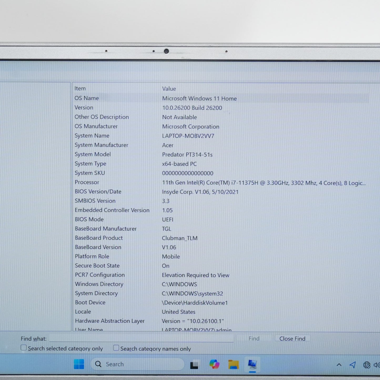Focus the "Find what" text field

pos(141,338)
